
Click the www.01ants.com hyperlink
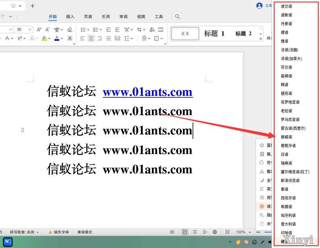(148, 92)
